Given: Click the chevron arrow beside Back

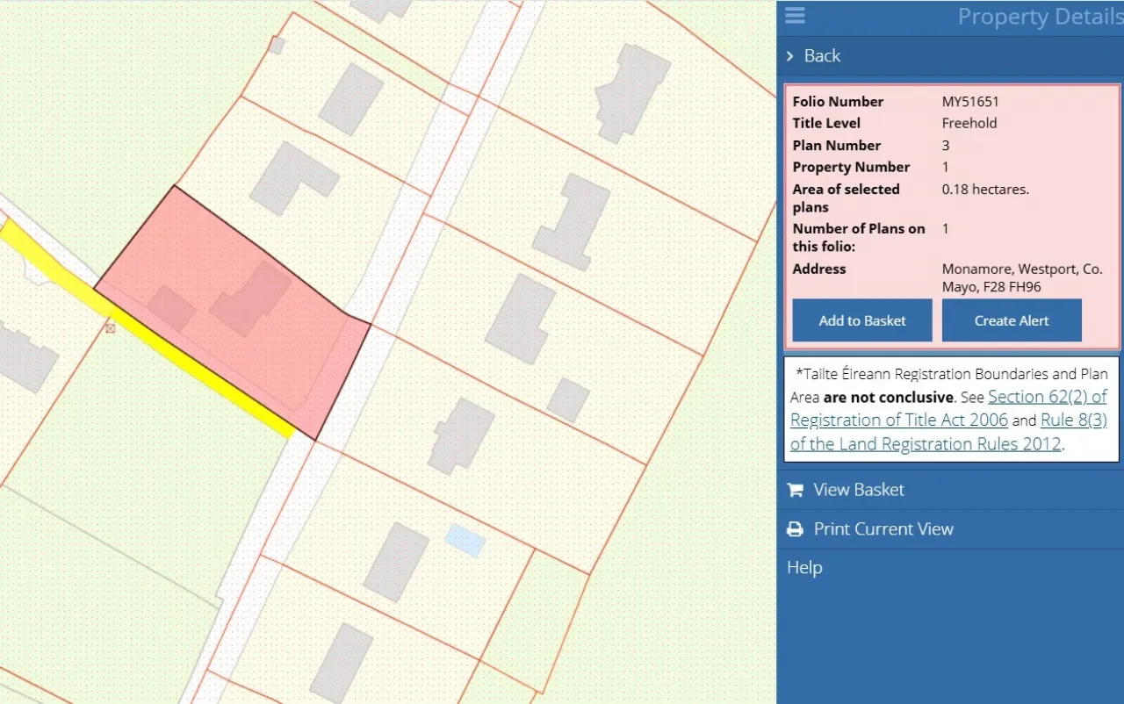Looking at the screenshot, I should (790, 56).
